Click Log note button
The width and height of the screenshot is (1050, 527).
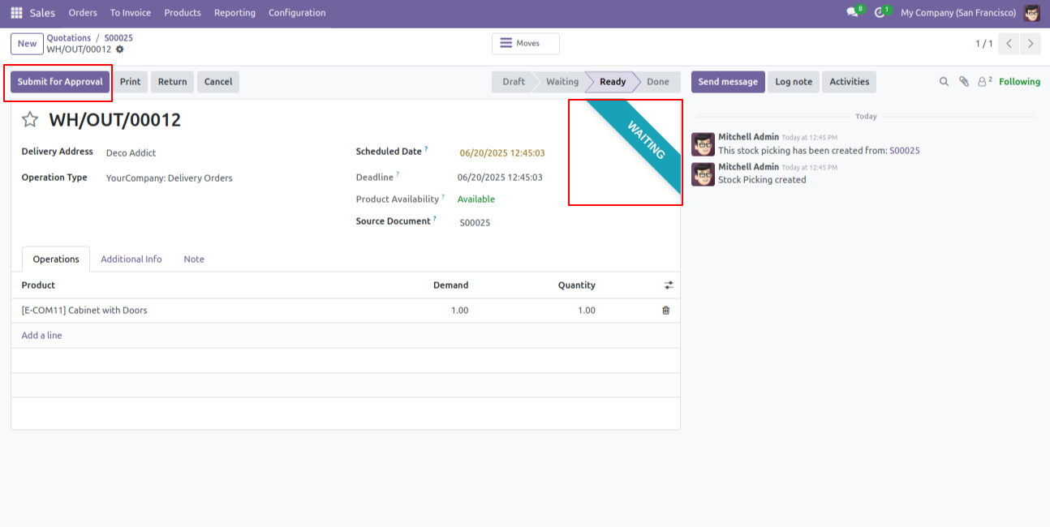pos(794,82)
